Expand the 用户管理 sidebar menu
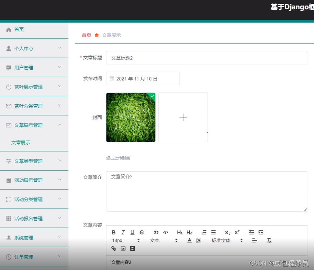The image size is (314, 270). [x=34, y=67]
